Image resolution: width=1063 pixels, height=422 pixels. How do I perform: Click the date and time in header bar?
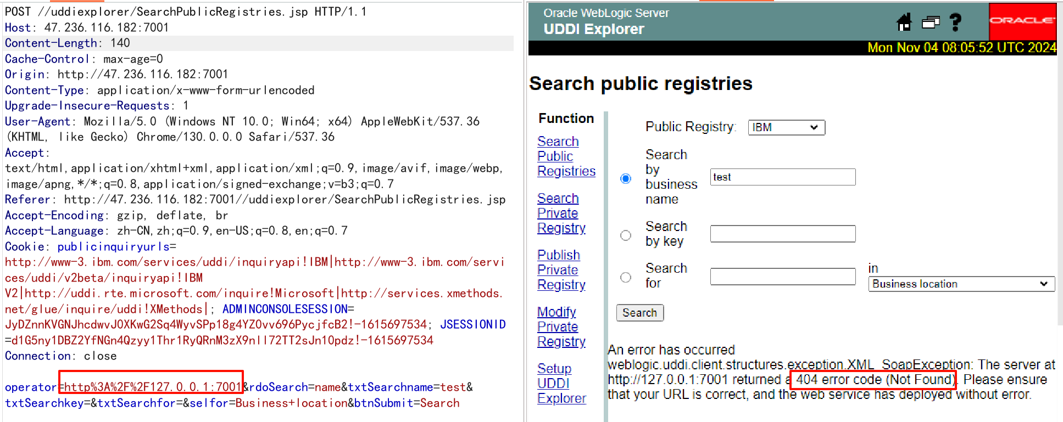(x=961, y=48)
